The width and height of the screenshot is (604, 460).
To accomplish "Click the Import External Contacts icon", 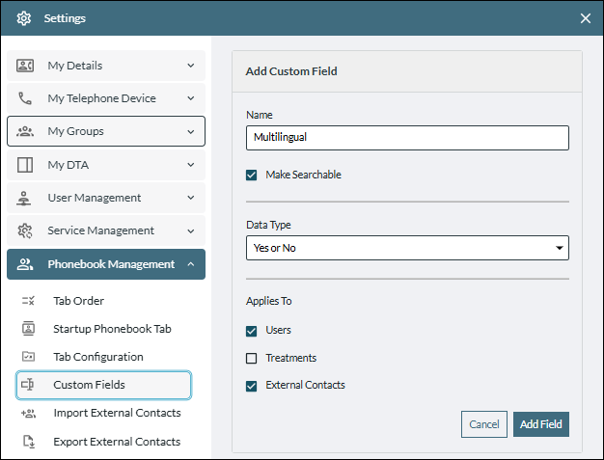I will click(29, 413).
